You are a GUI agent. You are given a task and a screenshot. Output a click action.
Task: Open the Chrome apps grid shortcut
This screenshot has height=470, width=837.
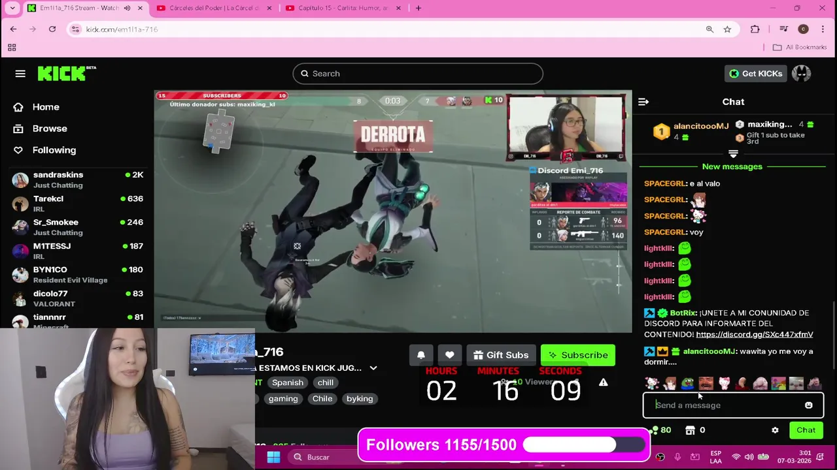click(12, 48)
